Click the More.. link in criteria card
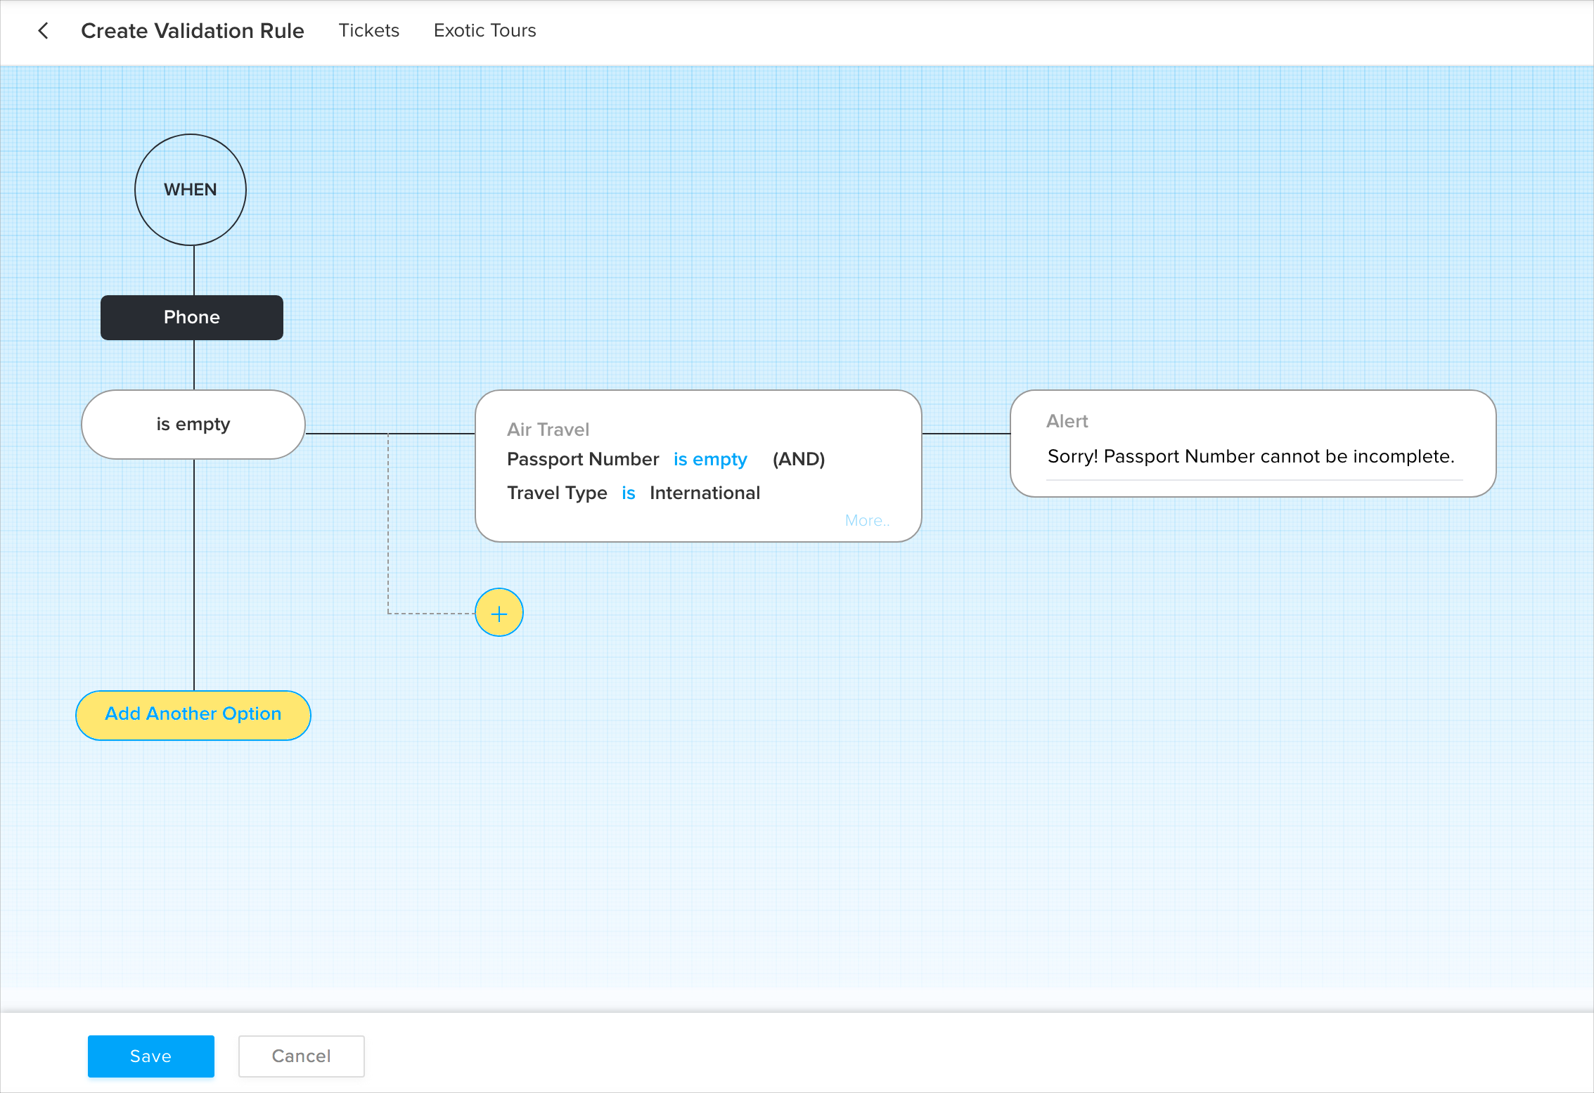 [x=866, y=521]
